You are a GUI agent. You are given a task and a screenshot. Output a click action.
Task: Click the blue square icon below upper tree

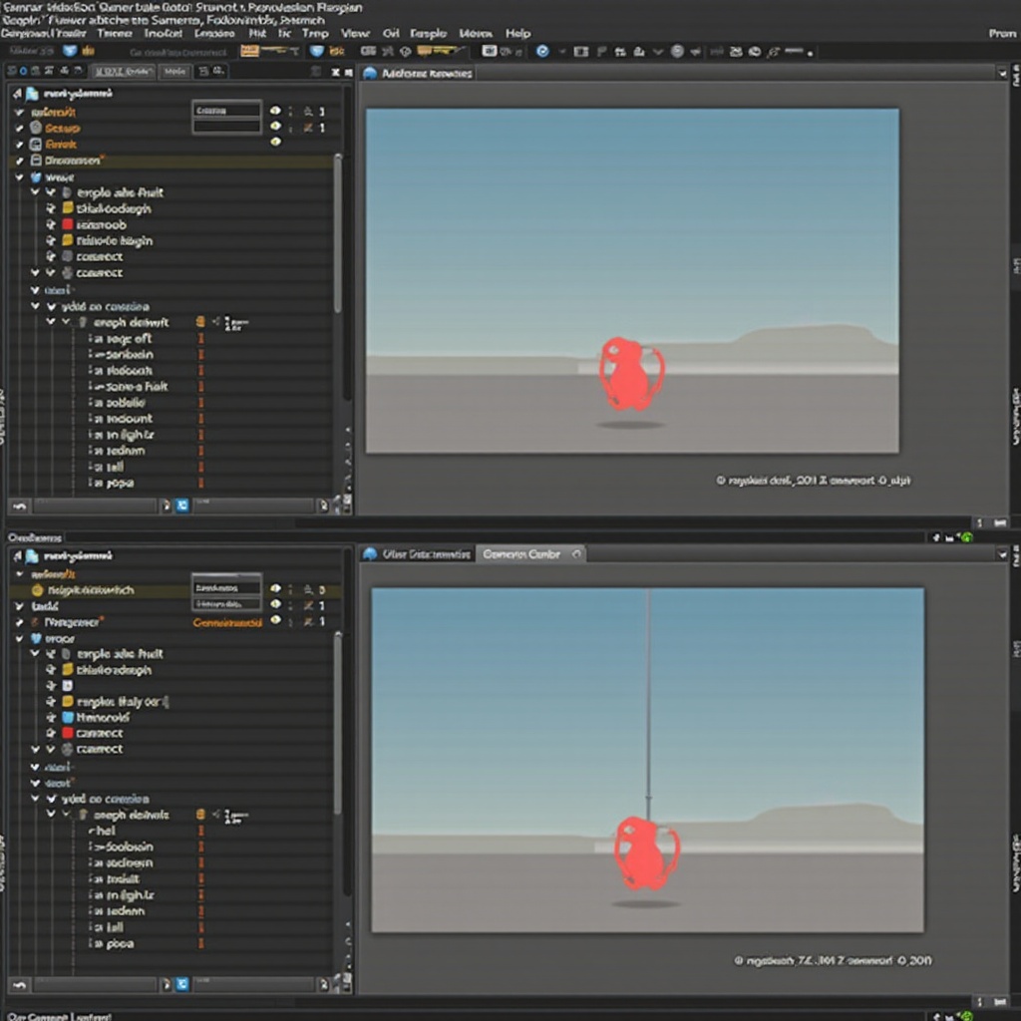click(182, 506)
